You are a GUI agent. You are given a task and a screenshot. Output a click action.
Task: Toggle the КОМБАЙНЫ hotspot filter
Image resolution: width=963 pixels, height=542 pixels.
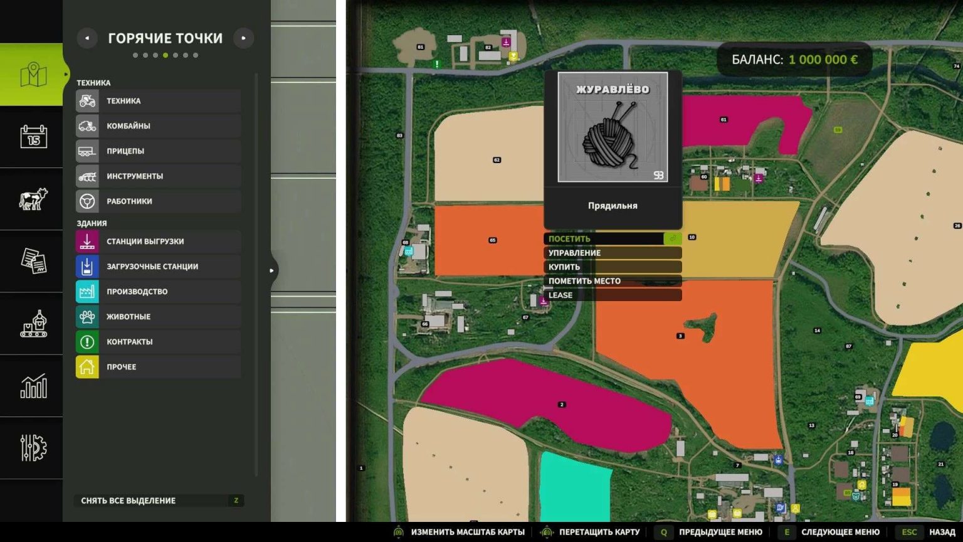click(x=157, y=125)
